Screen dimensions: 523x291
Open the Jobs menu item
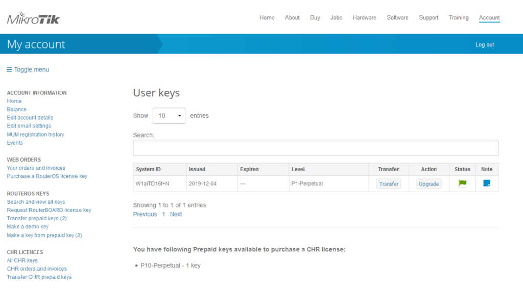click(336, 18)
